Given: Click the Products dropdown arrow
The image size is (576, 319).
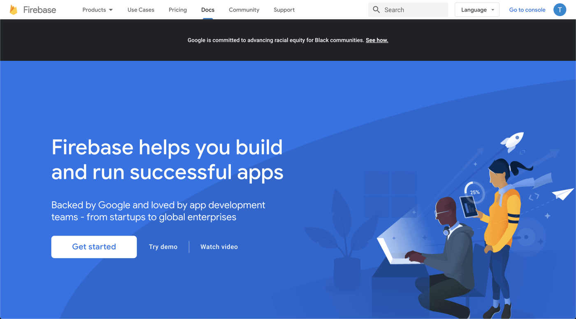Looking at the screenshot, I should (111, 10).
